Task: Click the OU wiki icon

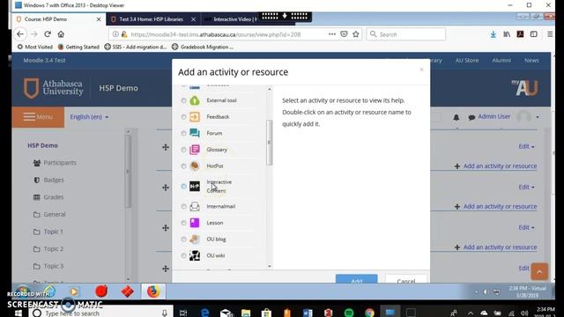Action: point(195,255)
